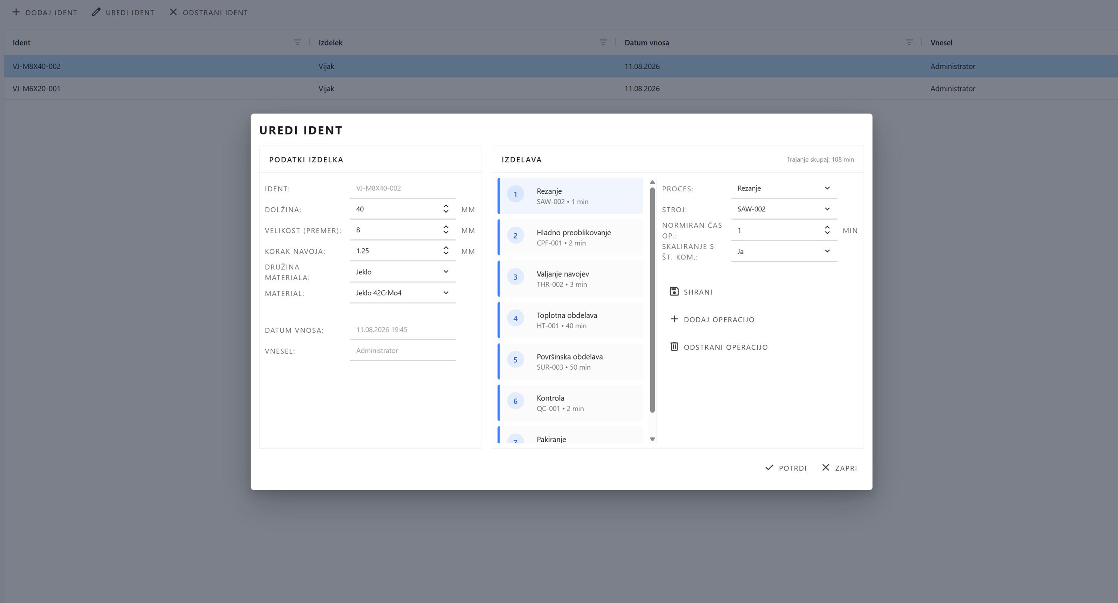Screen dimensions: 1118x603
Task: Open the Skaliranje s št. kom. dropdown
Action: click(784, 251)
